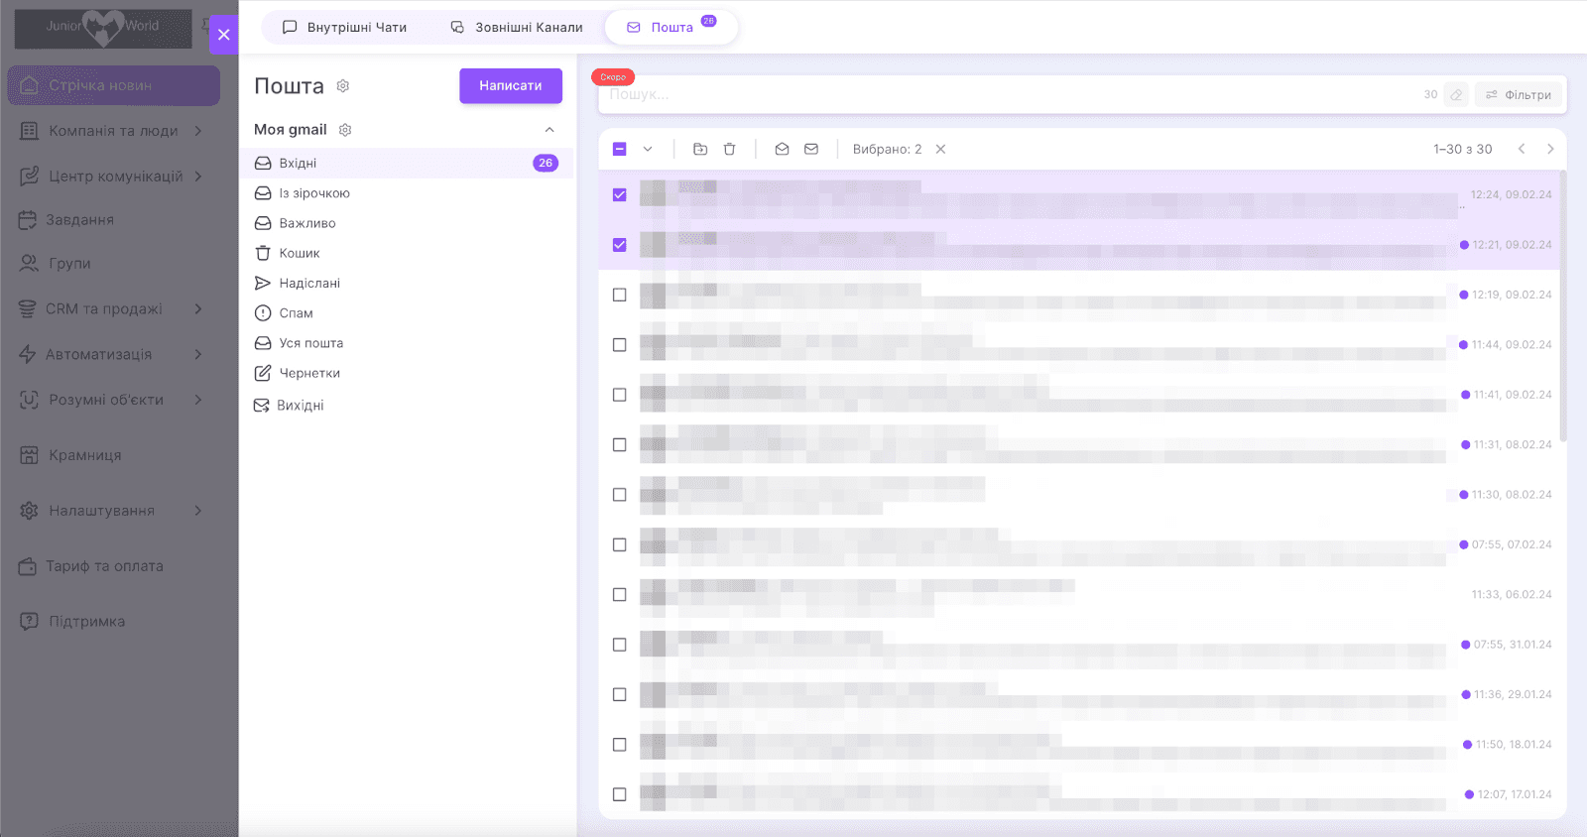Expand Центр комунікацій submenu
1587x837 pixels.
[x=198, y=177]
